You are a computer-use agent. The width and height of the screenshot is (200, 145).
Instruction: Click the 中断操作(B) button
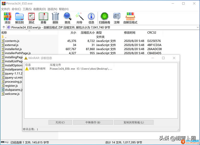93,122
